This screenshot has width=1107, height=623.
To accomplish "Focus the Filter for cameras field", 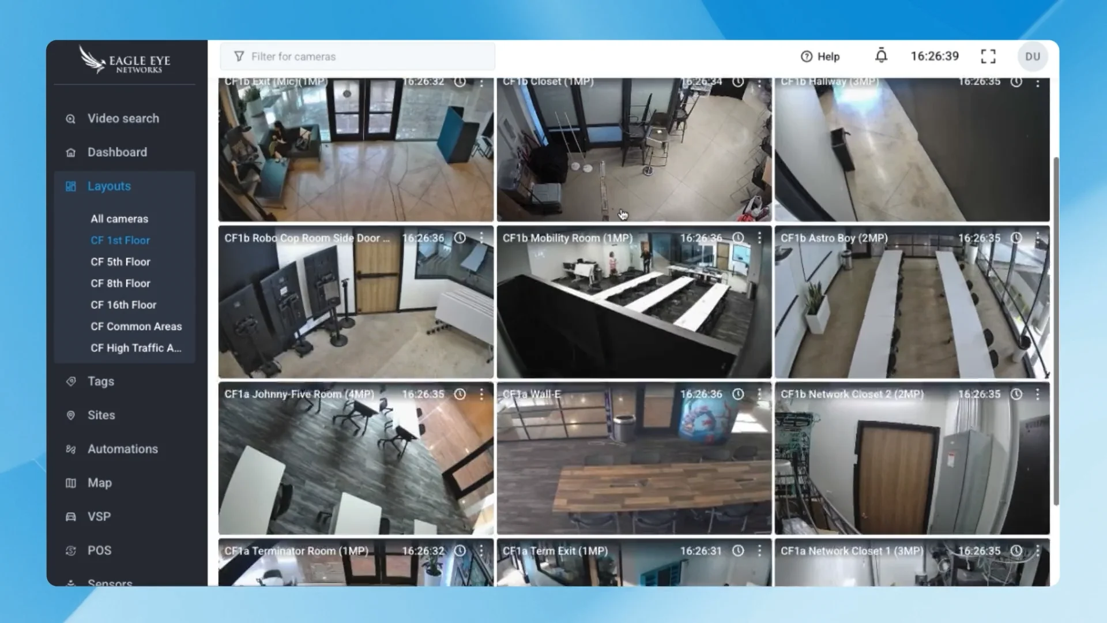I will click(357, 57).
